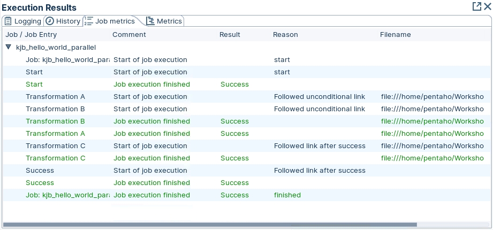The height and width of the screenshot is (230, 493).
Task: Pop out the Execution Results panel
Action: click(476, 7)
